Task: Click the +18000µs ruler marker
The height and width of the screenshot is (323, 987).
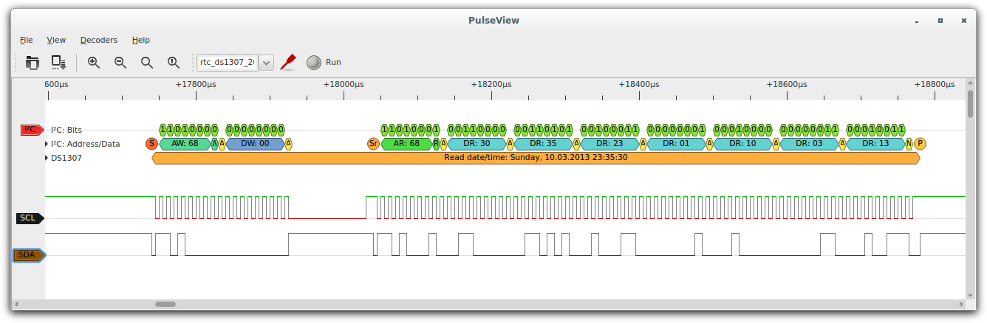Action: [344, 85]
